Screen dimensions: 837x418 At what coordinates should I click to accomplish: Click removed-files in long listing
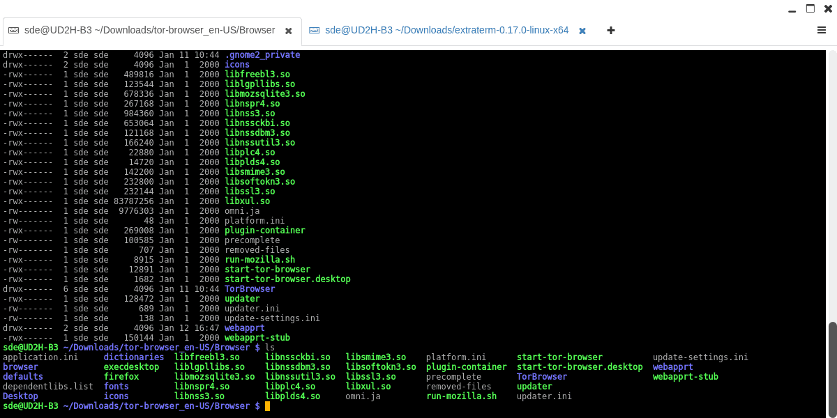[x=257, y=250]
